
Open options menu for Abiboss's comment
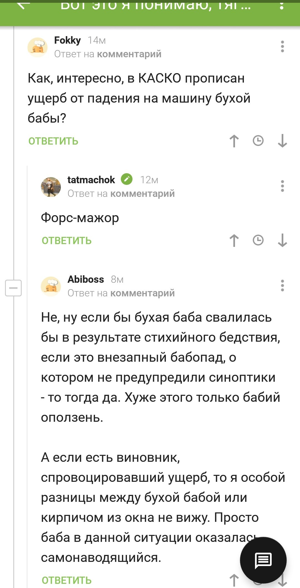(282, 286)
